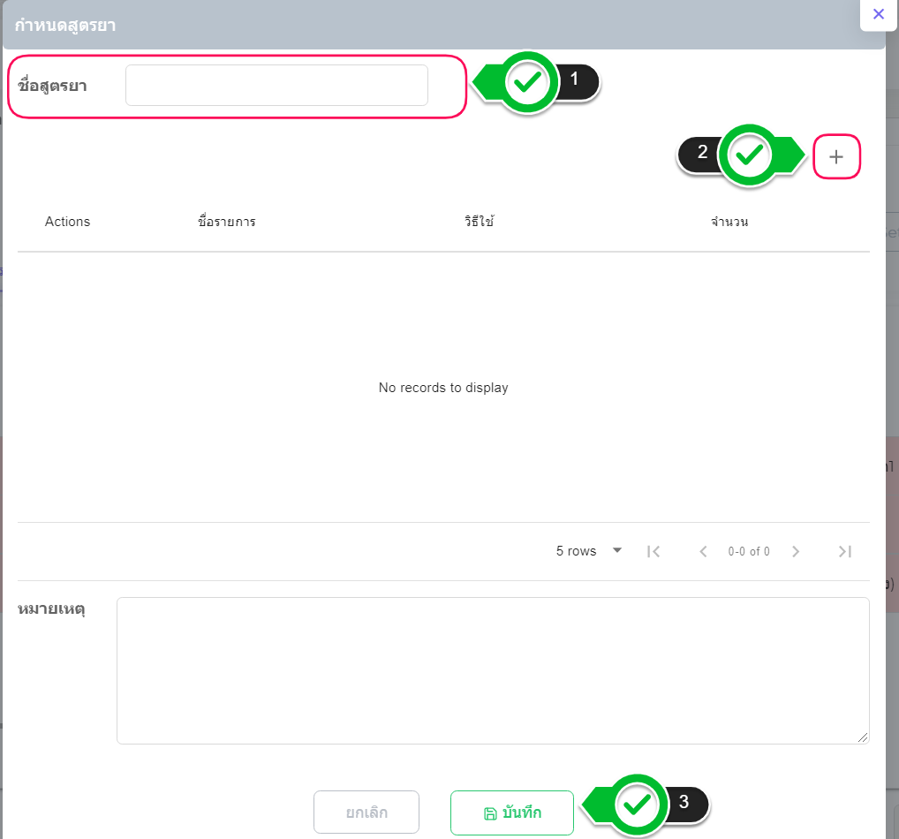
Task: Click green checkmark beside step 1 marker
Action: click(528, 83)
